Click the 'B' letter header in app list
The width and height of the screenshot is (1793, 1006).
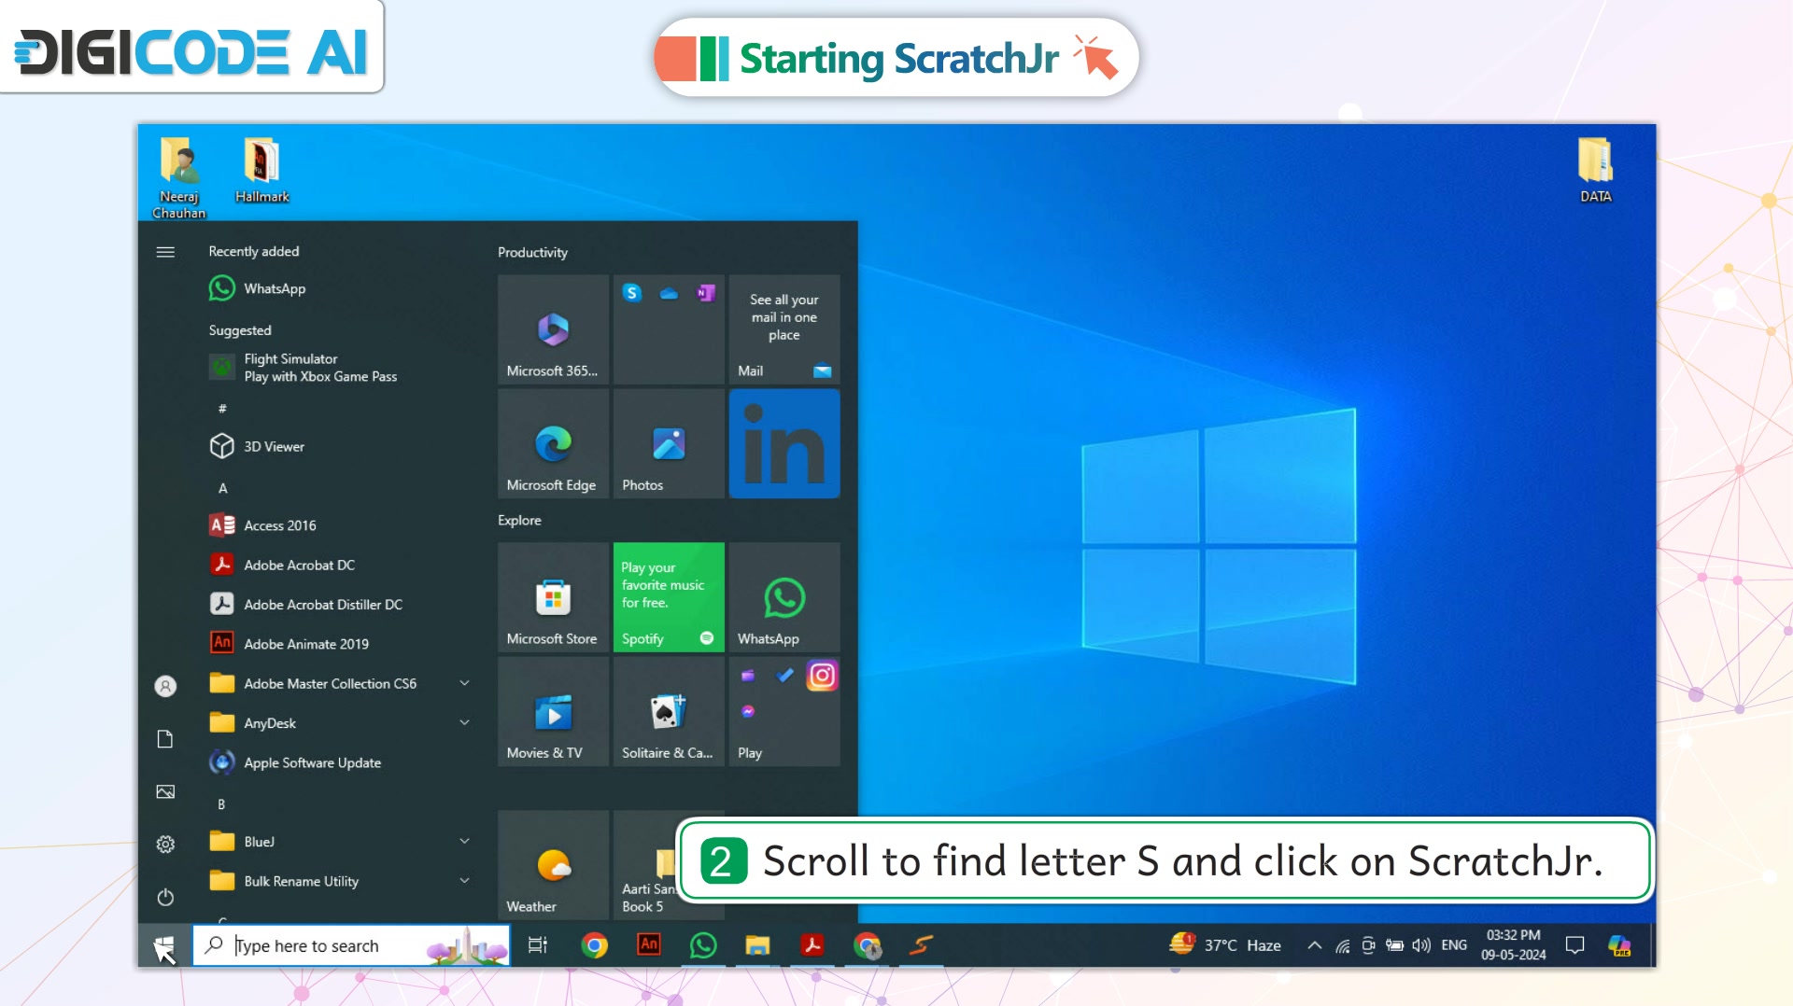click(221, 804)
